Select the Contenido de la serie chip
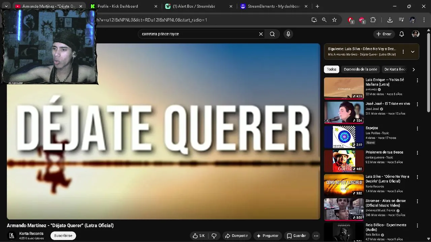The height and width of the screenshot is (242, 431). [360, 69]
